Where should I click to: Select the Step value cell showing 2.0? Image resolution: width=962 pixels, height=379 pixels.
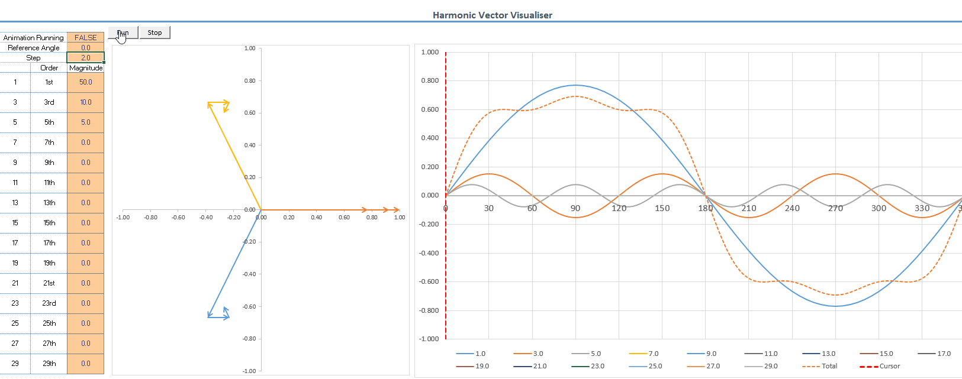tap(85, 57)
